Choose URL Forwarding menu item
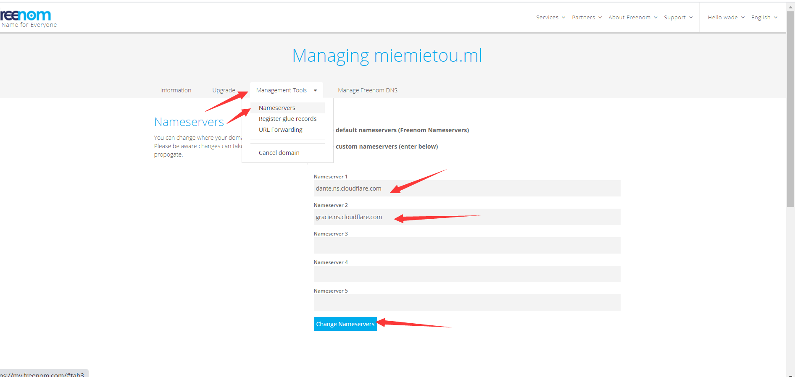Screen dimensions: 795x377 [x=287, y=130]
